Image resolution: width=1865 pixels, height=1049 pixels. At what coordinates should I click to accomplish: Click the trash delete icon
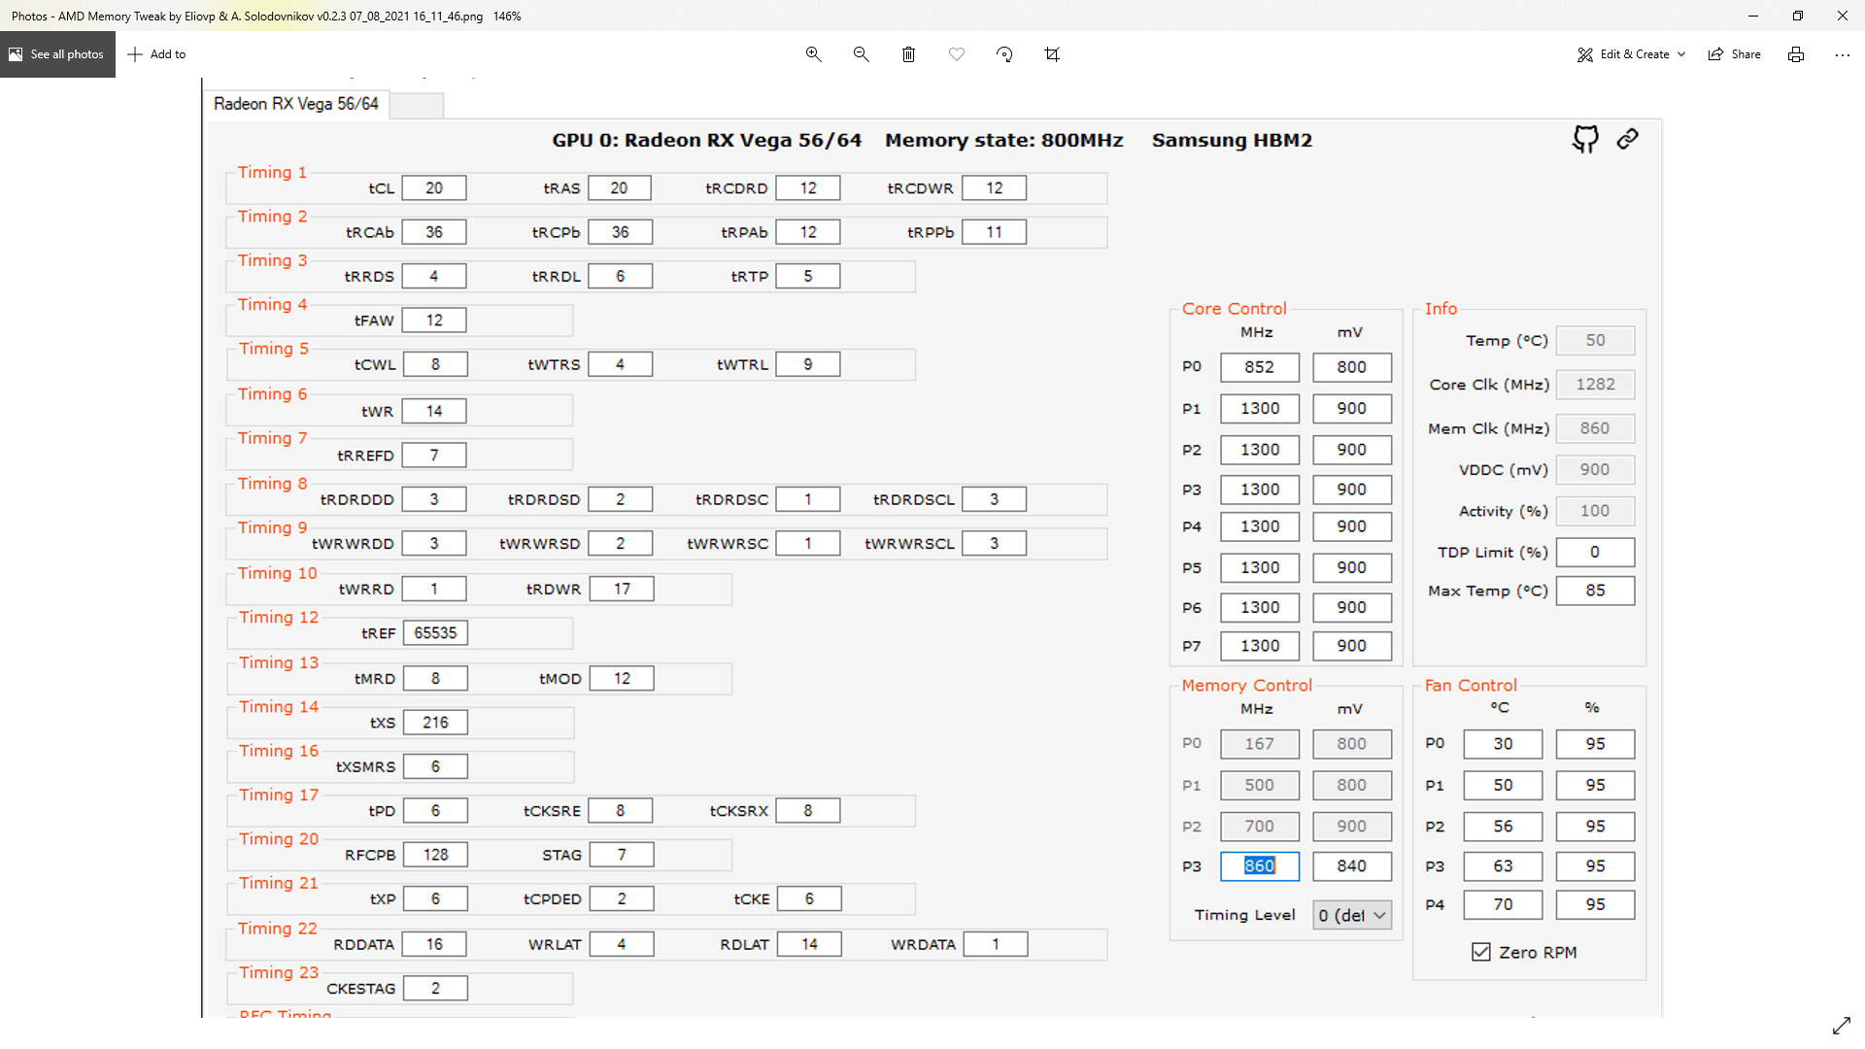(x=909, y=54)
